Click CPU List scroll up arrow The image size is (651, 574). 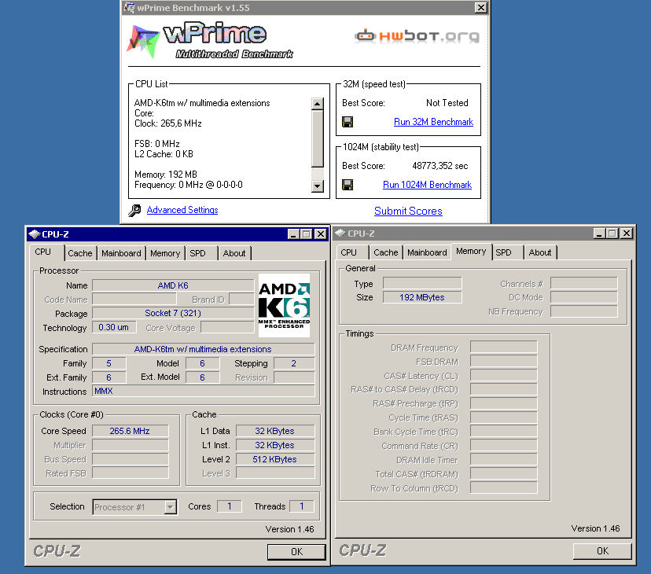pos(318,104)
